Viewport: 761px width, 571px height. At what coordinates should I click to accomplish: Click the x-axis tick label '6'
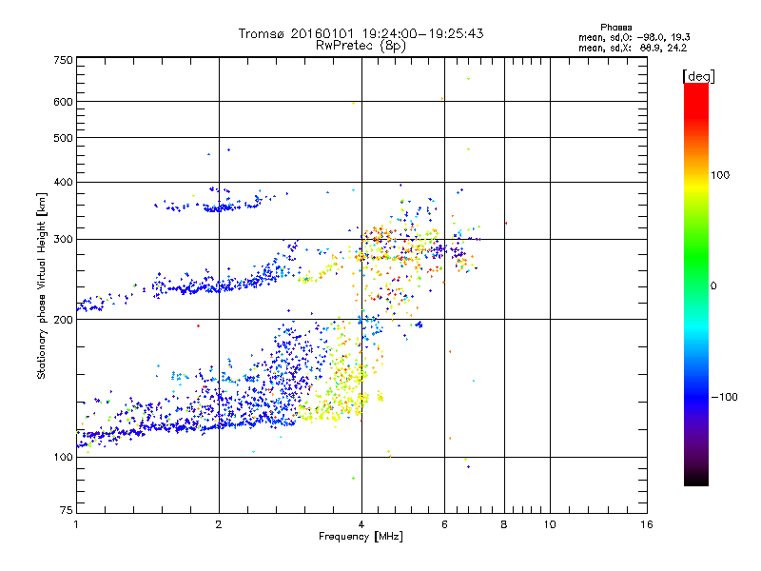coord(444,524)
